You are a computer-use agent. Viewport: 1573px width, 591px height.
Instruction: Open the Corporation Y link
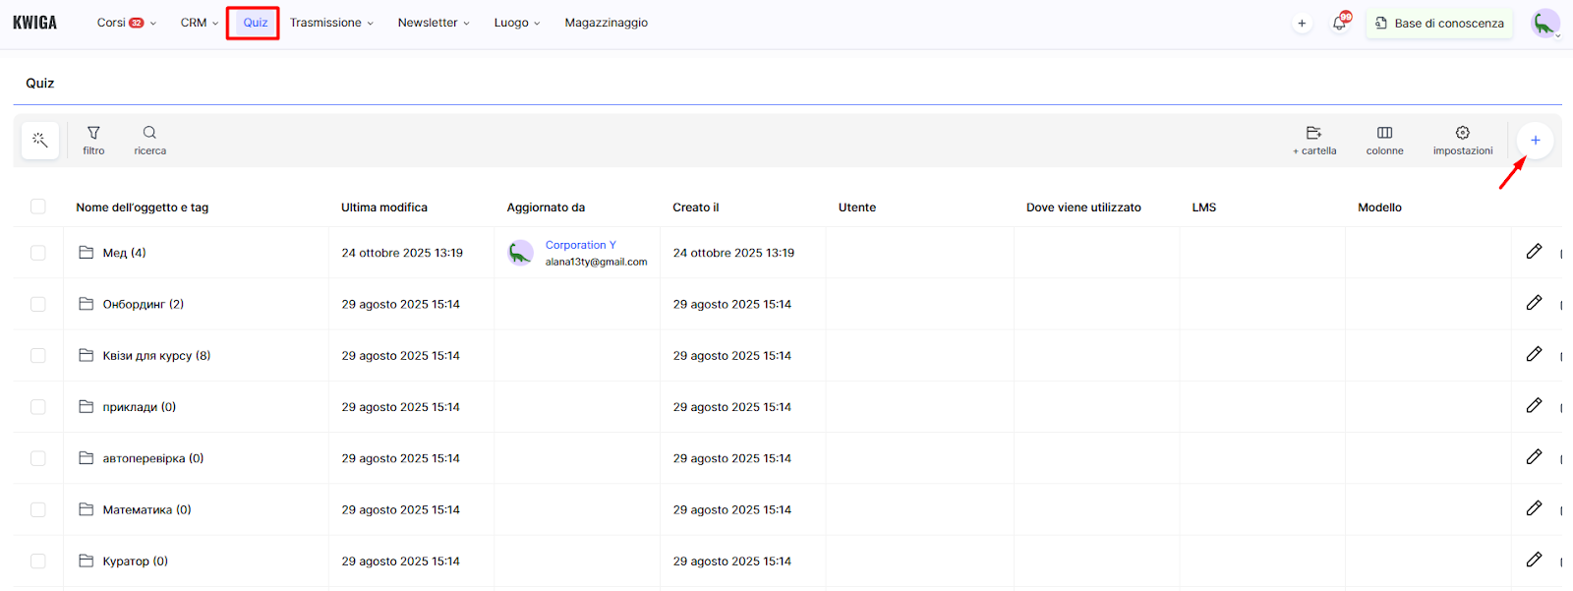coord(580,245)
